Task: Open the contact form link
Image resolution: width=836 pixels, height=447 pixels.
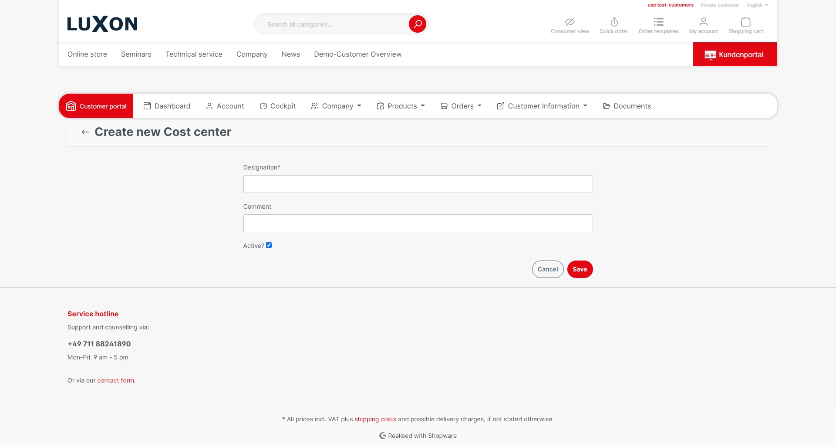Action: click(115, 380)
